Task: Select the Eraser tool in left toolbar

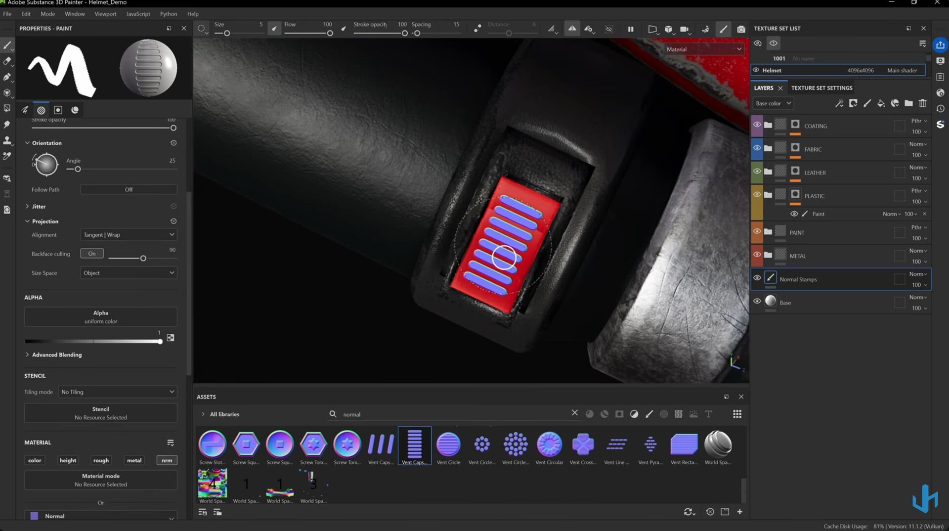Action: click(x=7, y=61)
